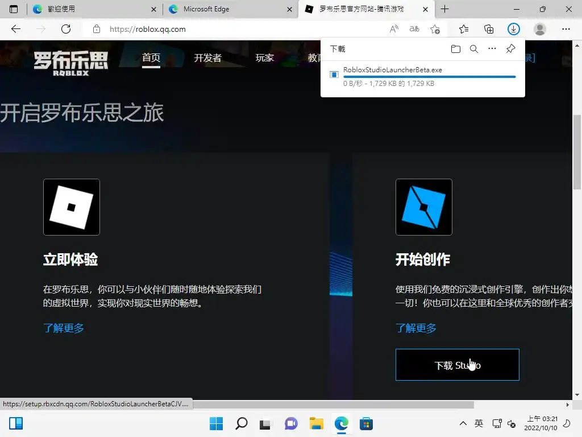The height and width of the screenshot is (437, 582).
Task: Close the Microsoft Edge tab
Action: (289, 9)
